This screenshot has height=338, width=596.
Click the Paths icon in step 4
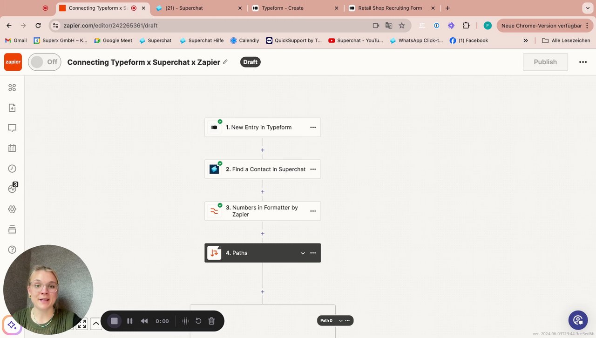[x=214, y=253]
